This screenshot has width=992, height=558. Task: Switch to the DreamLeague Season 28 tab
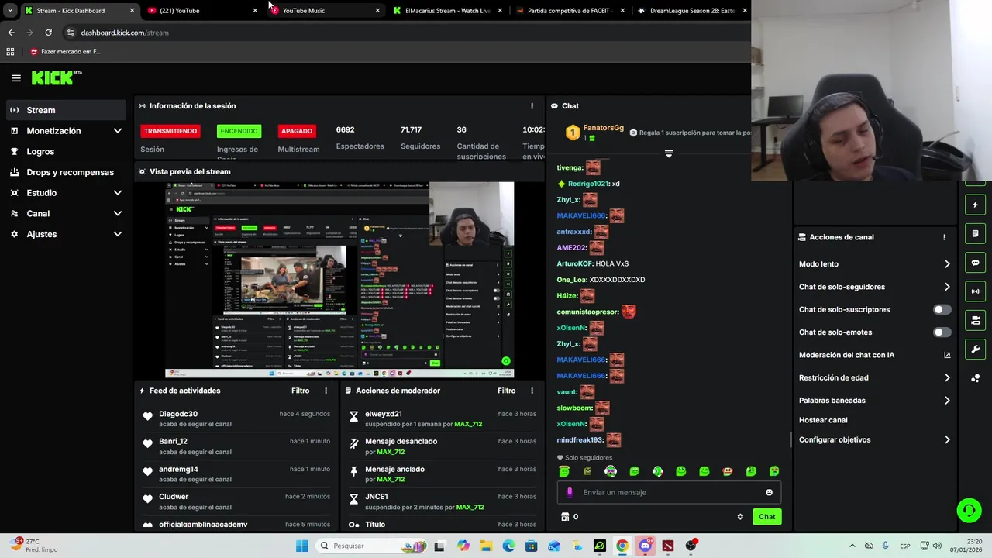pos(692,11)
